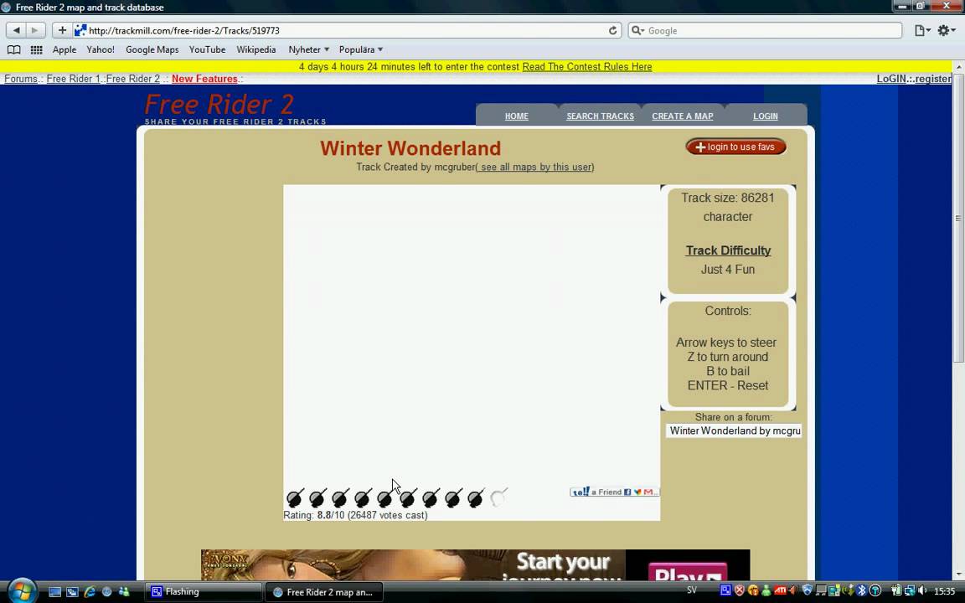Open see all maps by this user
The width and height of the screenshot is (965, 603).
[x=534, y=167]
